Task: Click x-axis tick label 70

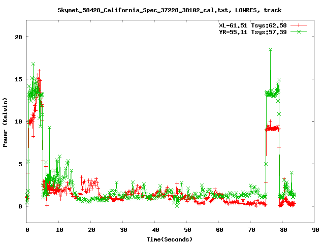Action: 251,230
